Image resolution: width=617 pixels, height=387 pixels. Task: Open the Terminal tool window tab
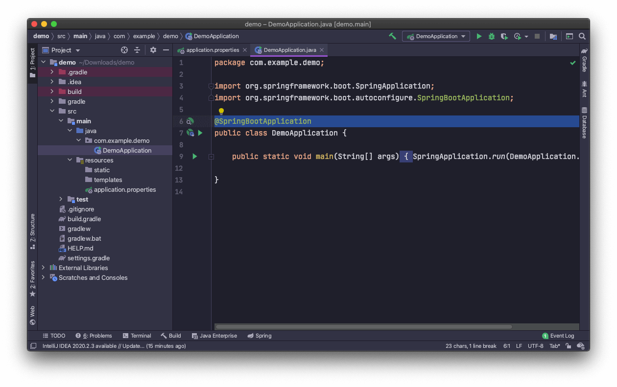point(137,336)
